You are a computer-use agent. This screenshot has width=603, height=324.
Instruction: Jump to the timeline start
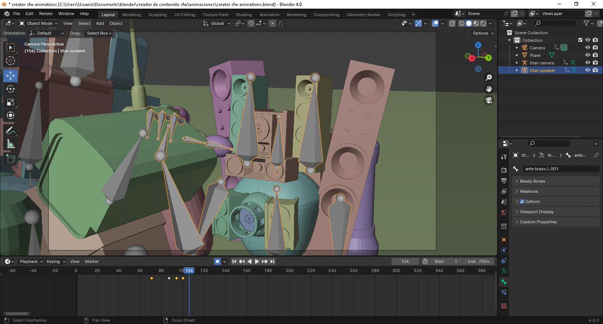point(234,261)
